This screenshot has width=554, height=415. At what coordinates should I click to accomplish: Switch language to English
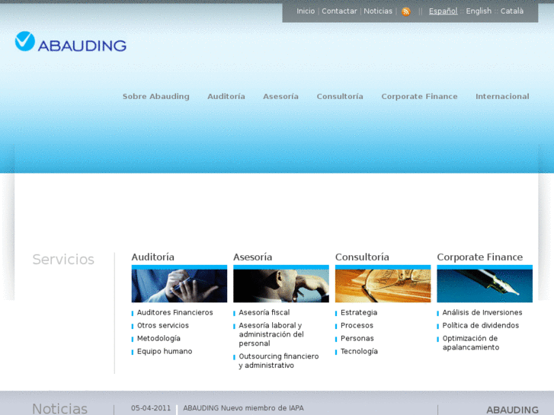[x=479, y=11]
